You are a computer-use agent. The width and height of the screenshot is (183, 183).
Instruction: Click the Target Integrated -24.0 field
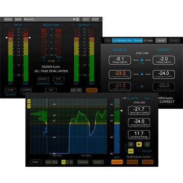click(x=164, y=74)
